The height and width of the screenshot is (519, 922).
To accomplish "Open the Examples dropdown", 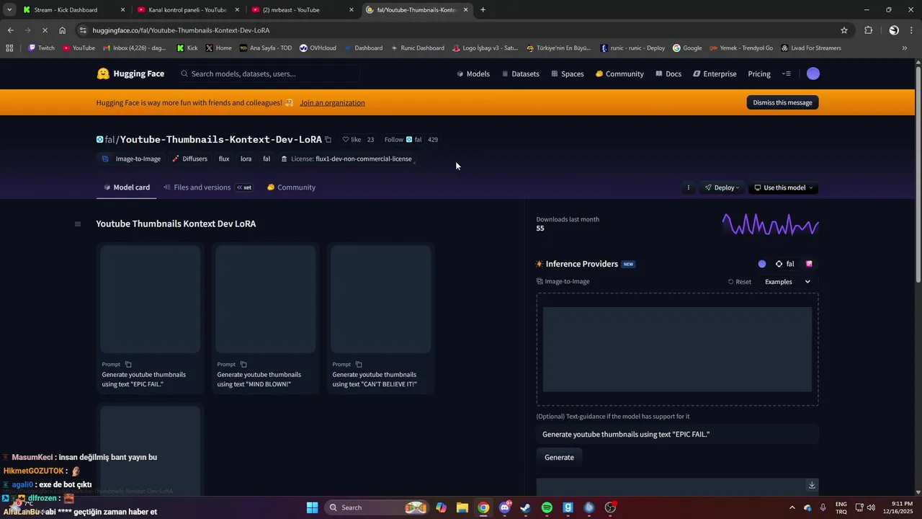I will point(787,282).
